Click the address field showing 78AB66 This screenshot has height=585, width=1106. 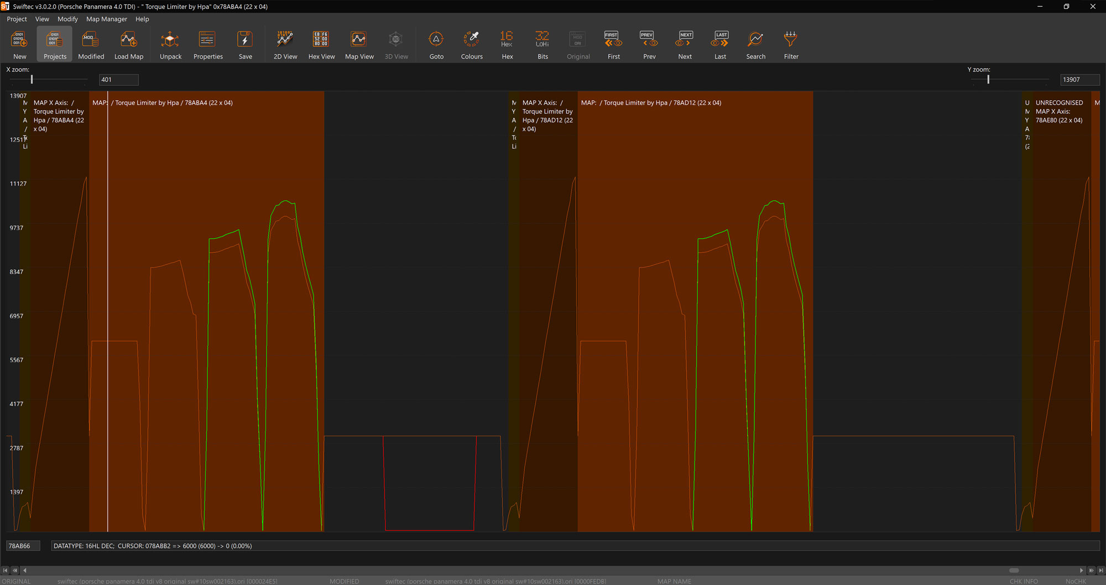[x=23, y=546]
